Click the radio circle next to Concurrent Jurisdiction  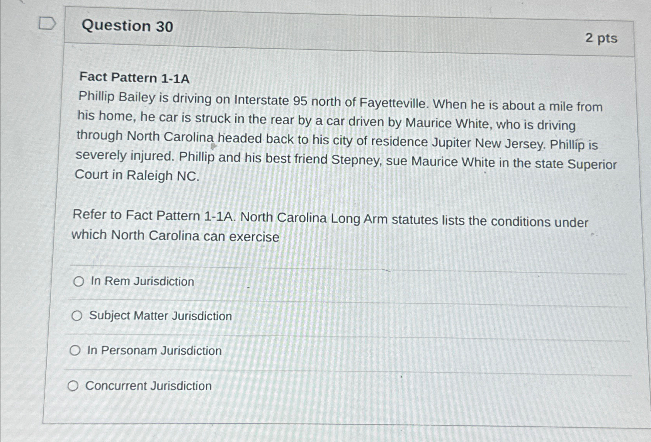pos(74,386)
